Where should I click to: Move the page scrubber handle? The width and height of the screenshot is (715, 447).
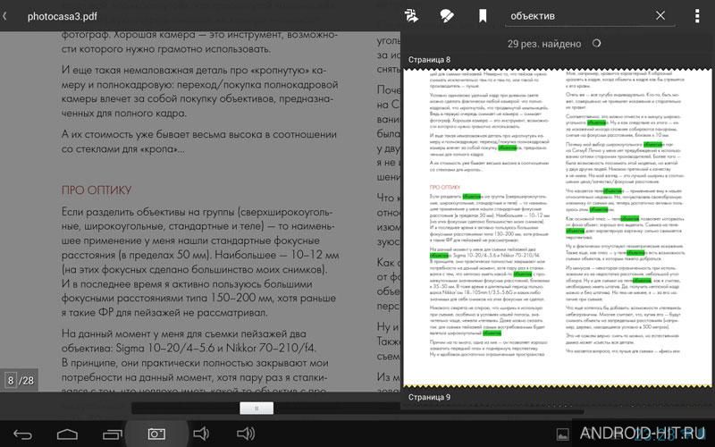(257, 409)
